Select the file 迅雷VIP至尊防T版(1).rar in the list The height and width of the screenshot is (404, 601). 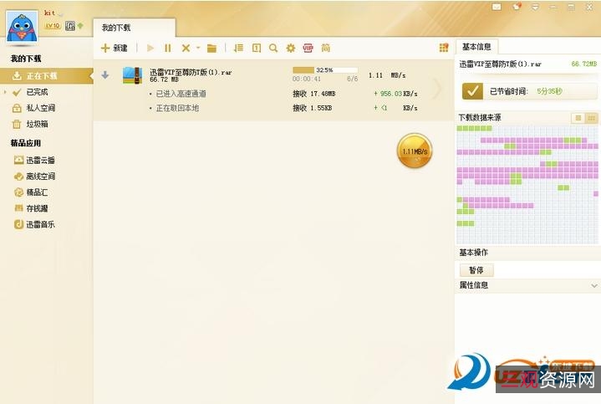coord(191,72)
